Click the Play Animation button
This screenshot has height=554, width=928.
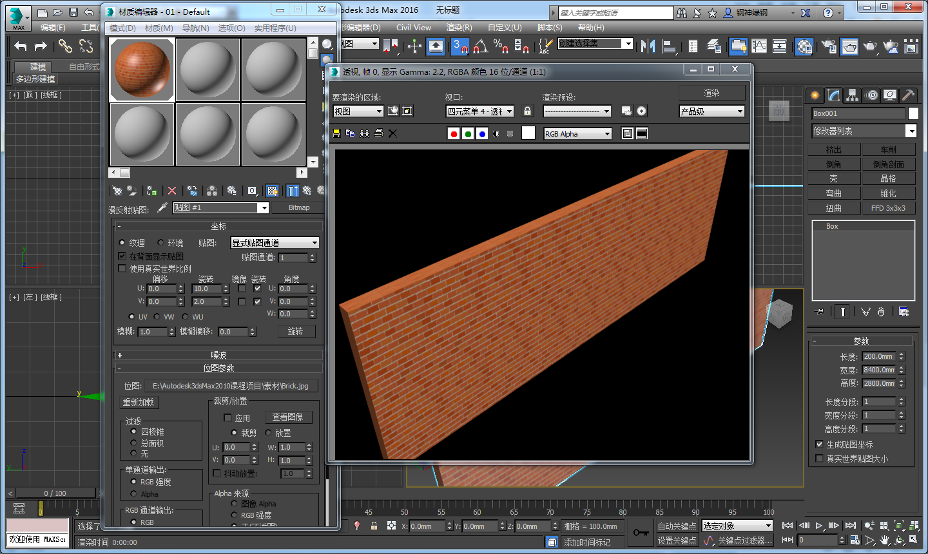[x=819, y=526]
